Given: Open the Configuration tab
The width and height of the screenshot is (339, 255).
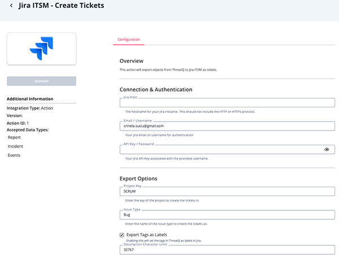Looking at the screenshot, I should click(x=129, y=40).
